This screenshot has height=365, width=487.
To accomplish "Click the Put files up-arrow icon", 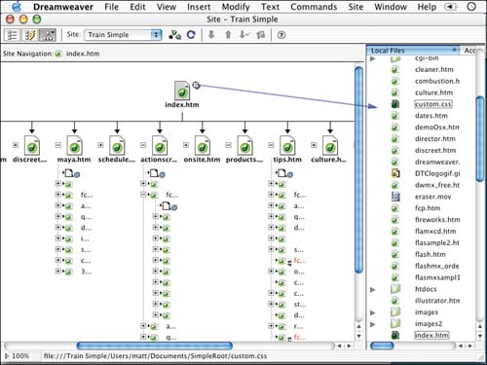I will click(x=228, y=34).
